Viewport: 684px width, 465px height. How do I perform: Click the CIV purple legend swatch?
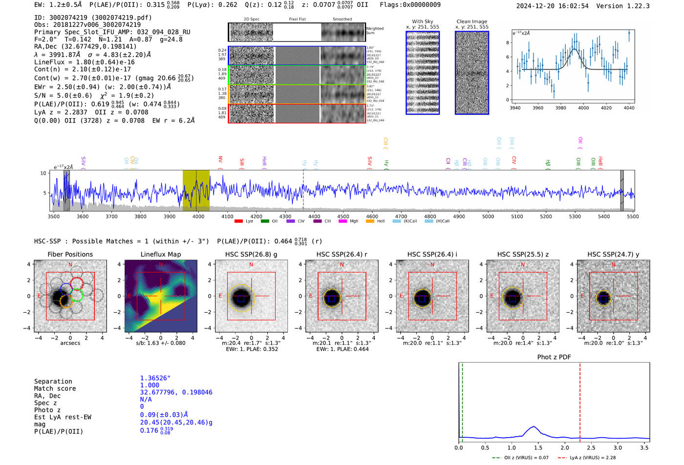click(291, 221)
